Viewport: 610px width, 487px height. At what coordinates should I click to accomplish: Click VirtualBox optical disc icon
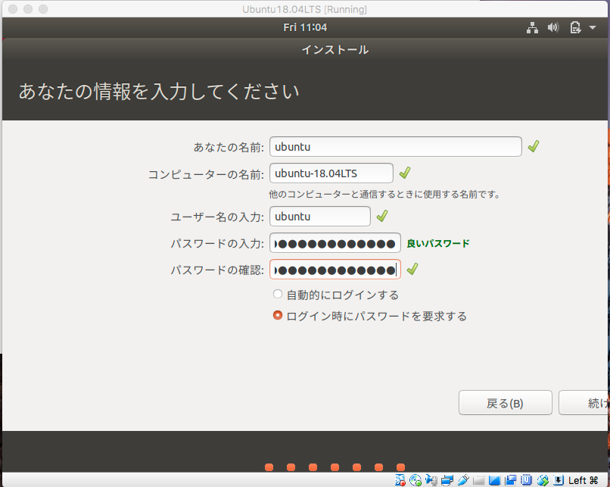tap(415, 480)
